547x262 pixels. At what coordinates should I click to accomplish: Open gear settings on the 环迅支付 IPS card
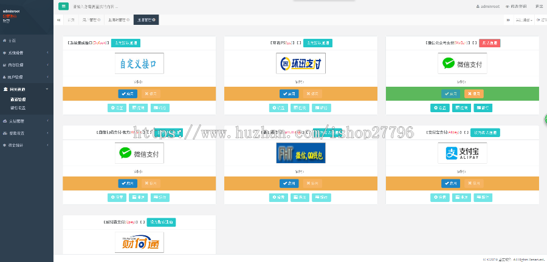[x=278, y=108]
